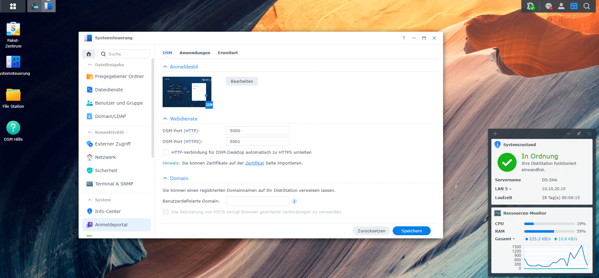Viewport: 599px width, 278px height.
Task: Collapse the Domain section
Action: pyautogui.click(x=165, y=178)
